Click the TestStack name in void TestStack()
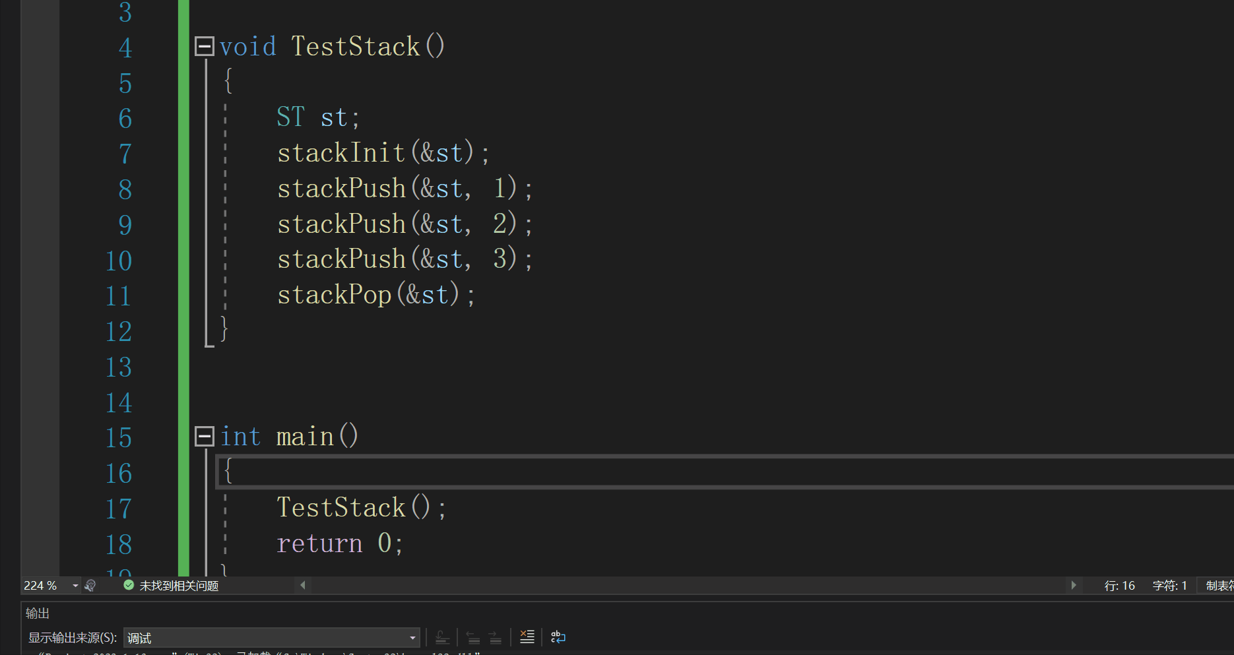Image resolution: width=1234 pixels, height=655 pixels. pos(356,46)
